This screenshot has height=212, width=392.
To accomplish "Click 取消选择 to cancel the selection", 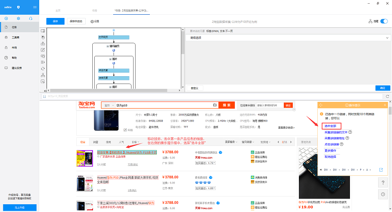I will click(330, 157).
